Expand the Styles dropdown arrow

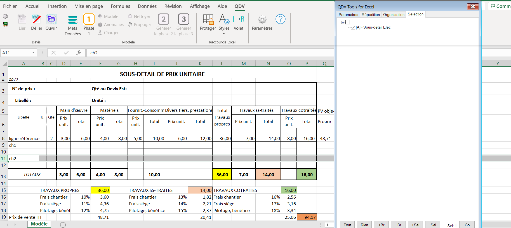(224, 34)
